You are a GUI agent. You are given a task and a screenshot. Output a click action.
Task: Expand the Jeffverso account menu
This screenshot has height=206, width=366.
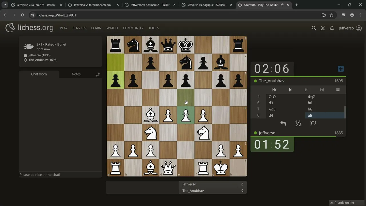(x=350, y=28)
